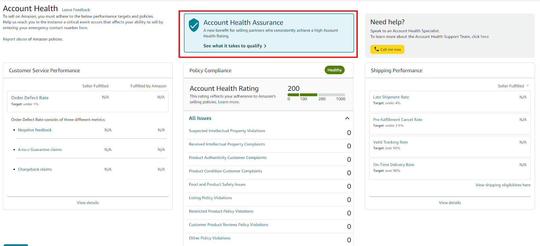540x246 pixels.
Task: Click the Account Health page title
Action: click(30, 8)
